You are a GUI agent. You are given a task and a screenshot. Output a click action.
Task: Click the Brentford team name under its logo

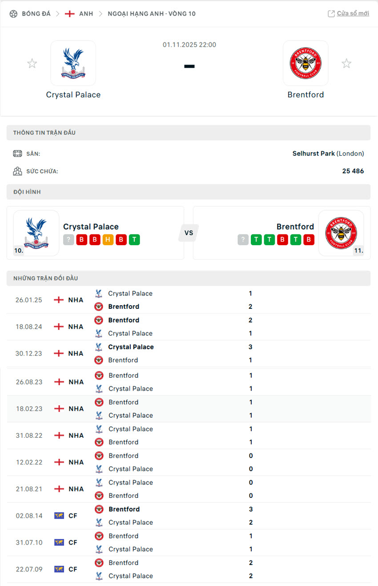pyautogui.click(x=306, y=94)
